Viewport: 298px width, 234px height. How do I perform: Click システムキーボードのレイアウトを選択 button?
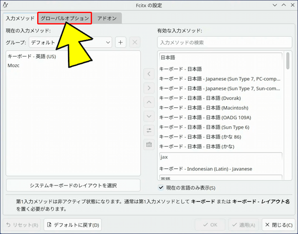pos(73,185)
